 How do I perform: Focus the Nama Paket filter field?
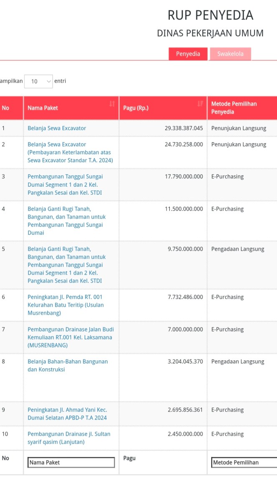tap(71, 462)
